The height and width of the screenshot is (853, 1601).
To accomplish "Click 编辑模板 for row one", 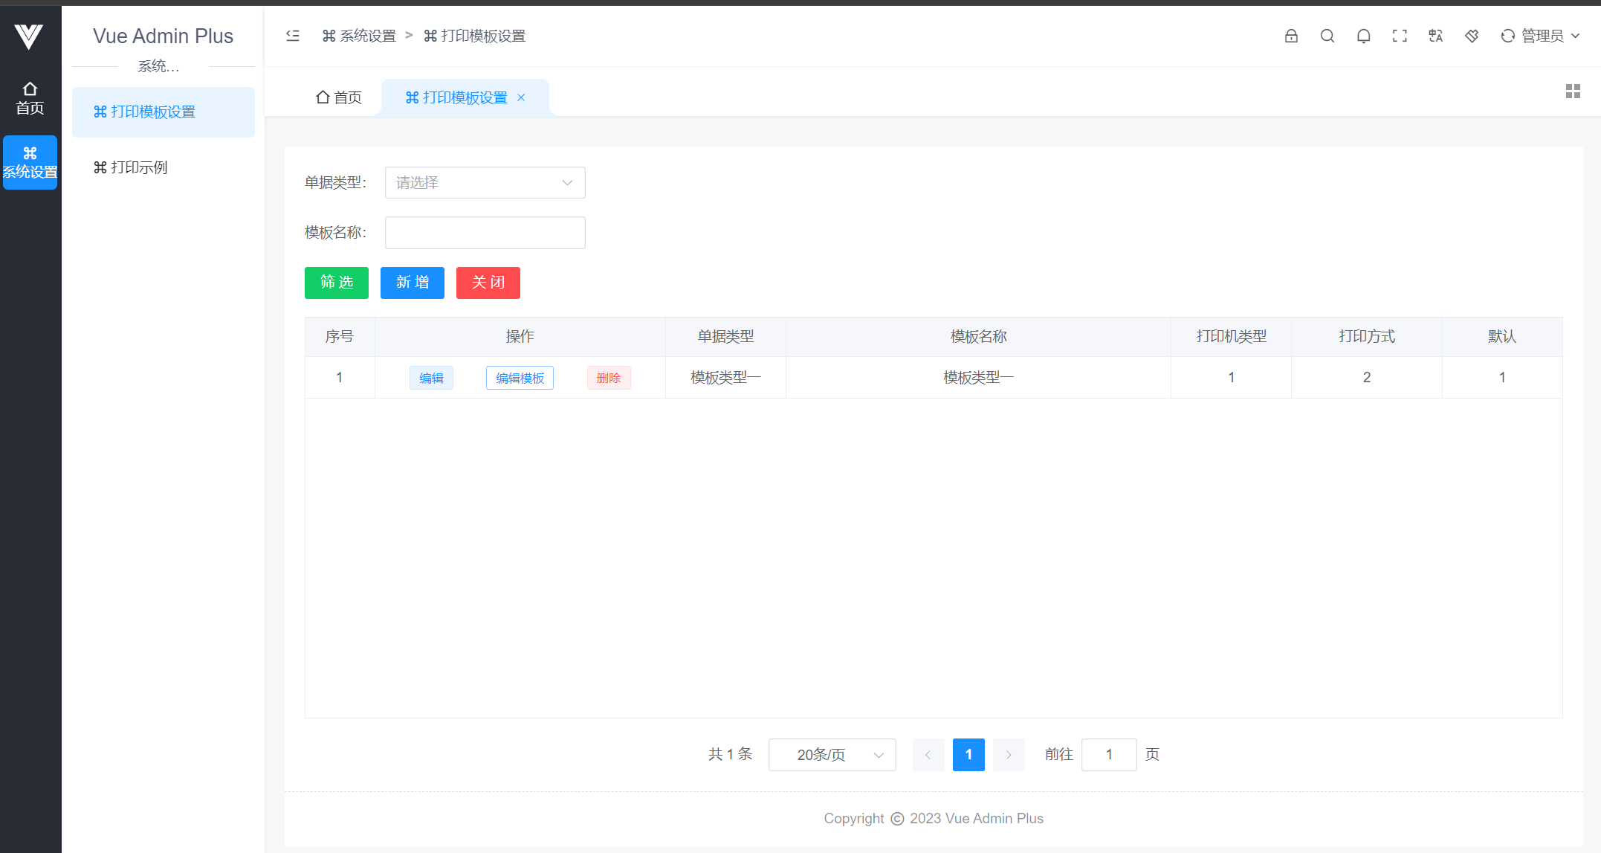I will click(520, 377).
